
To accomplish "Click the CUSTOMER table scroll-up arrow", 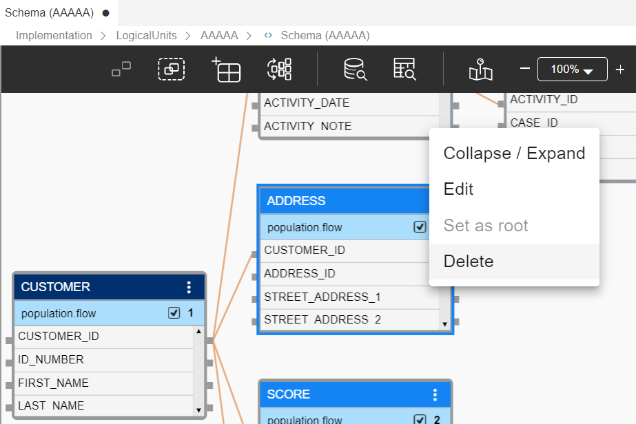I will point(199,332).
